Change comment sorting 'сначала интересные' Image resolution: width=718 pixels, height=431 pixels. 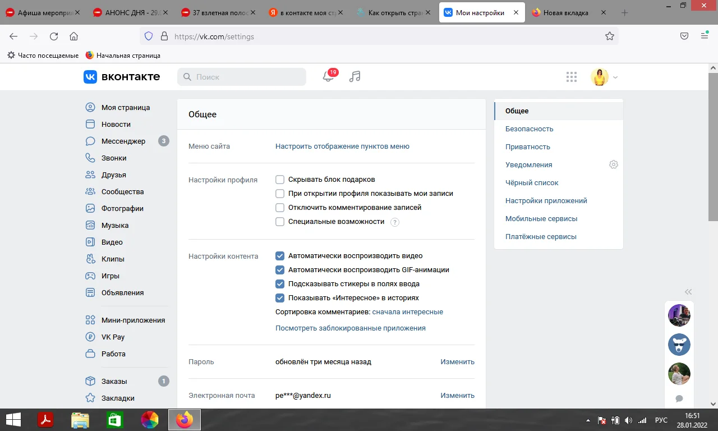click(407, 313)
